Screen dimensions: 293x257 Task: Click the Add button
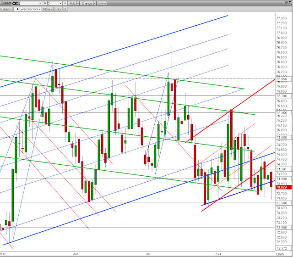(x=72, y=3)
